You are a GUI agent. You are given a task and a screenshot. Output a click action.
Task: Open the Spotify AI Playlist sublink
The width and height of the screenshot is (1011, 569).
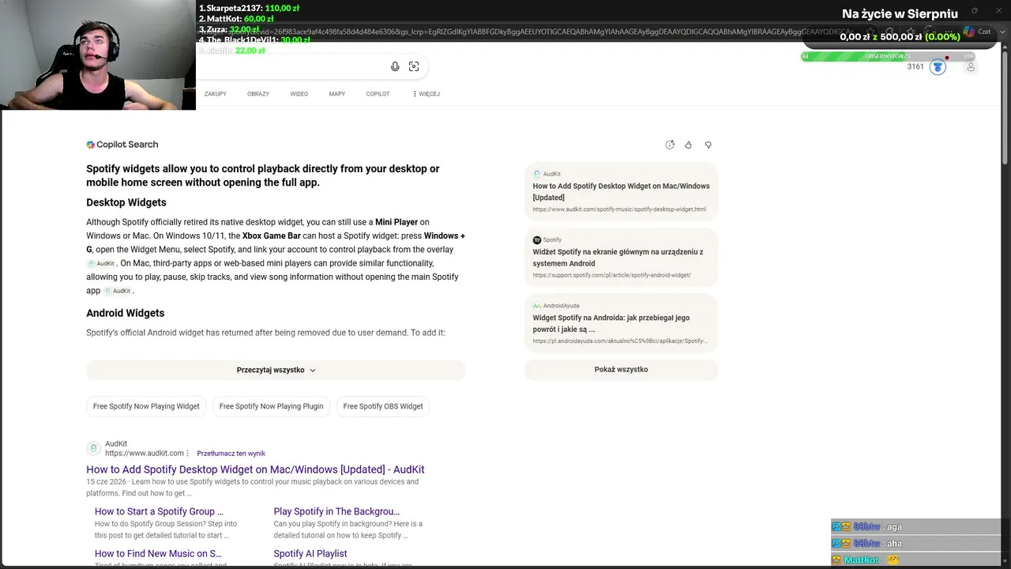click(x=310, y=554)
